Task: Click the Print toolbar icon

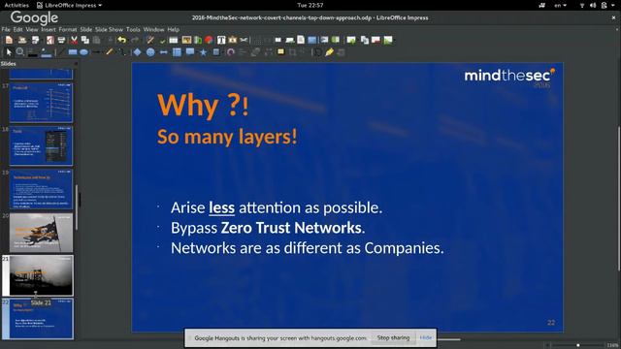Action: 61,40
